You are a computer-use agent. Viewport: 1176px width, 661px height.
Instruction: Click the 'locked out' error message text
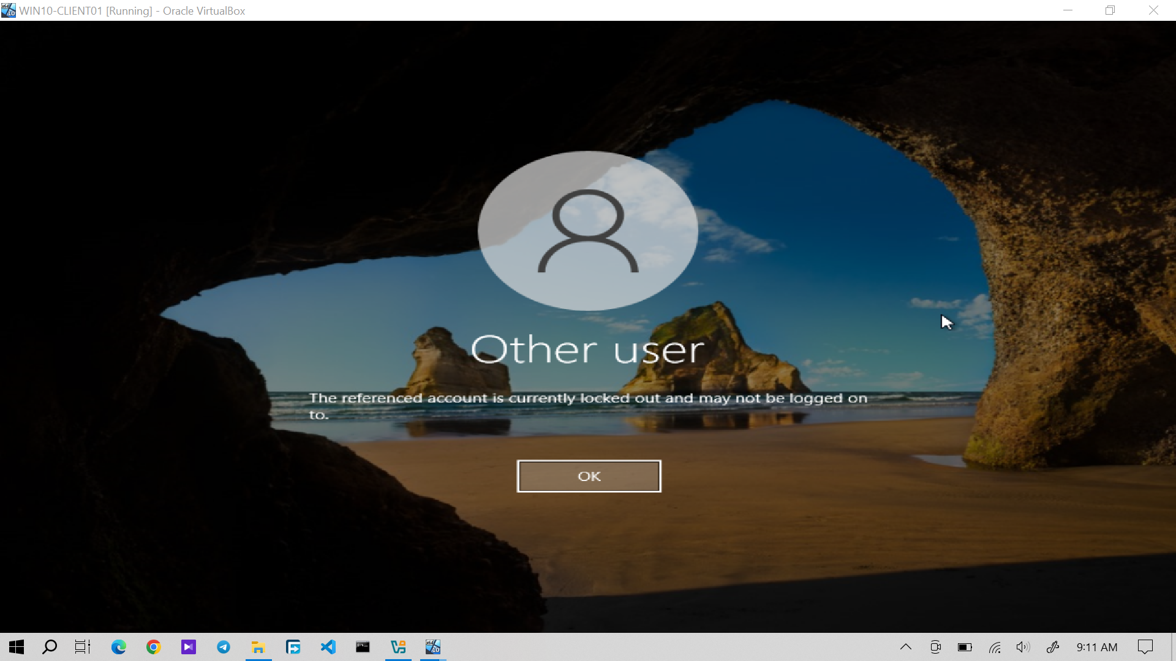coord(588,406)
